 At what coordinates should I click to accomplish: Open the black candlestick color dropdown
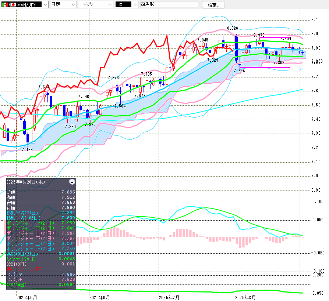(x=127, y=4)
